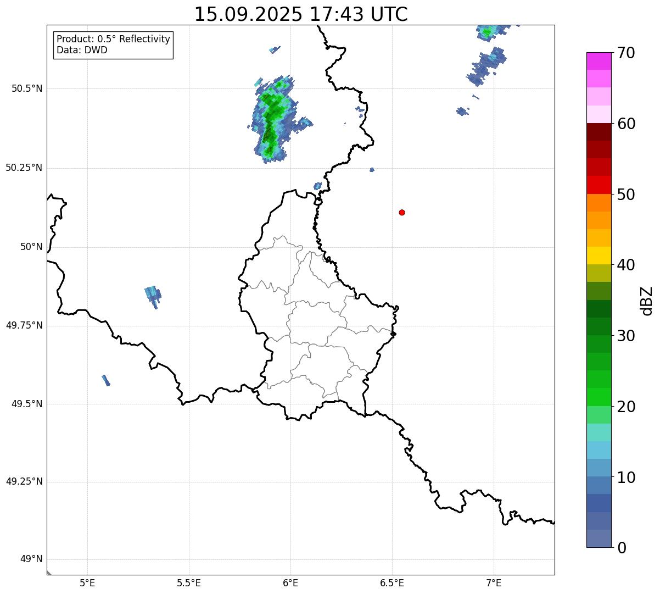Pick the yellow swatch just above 40

(599, 256)
